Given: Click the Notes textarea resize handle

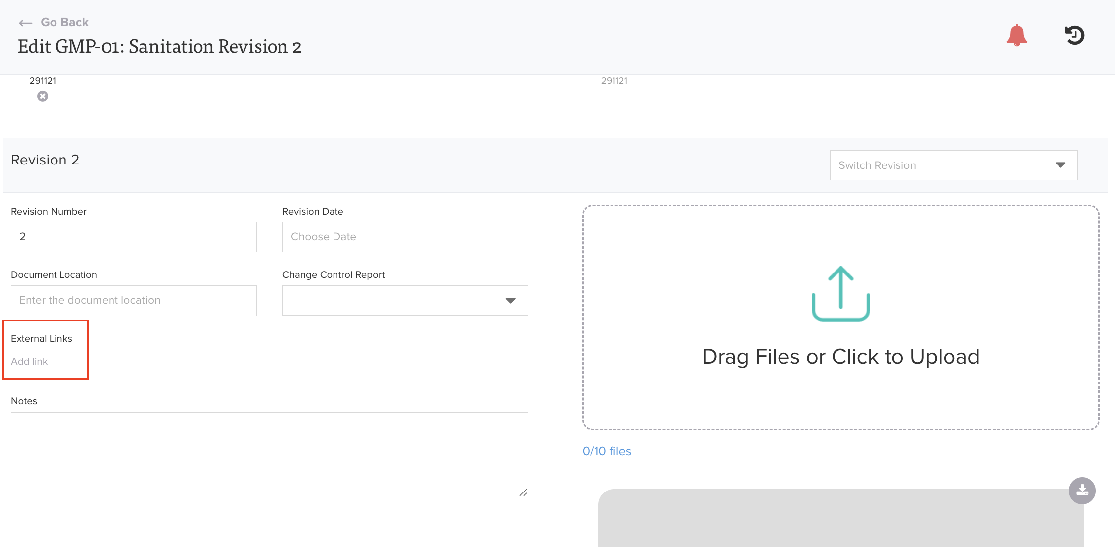Looking at the screenshot, I should [523, 492].
